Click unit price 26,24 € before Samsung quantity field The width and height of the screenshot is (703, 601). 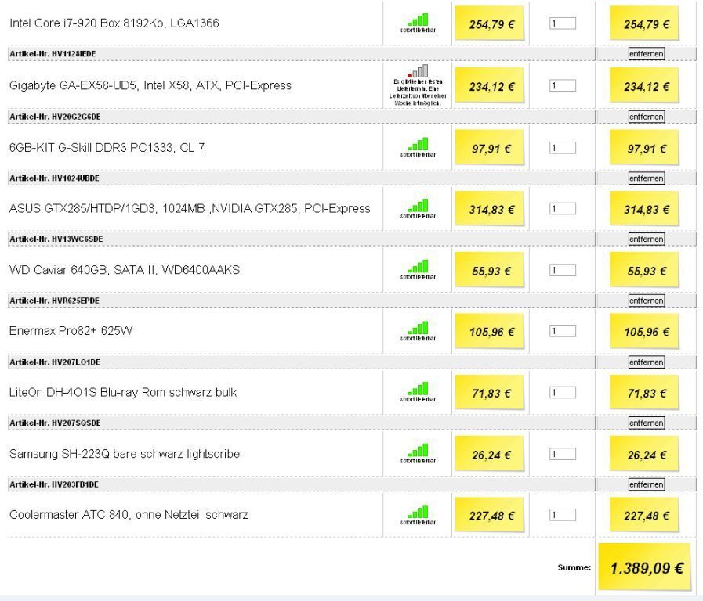(490, 454)
